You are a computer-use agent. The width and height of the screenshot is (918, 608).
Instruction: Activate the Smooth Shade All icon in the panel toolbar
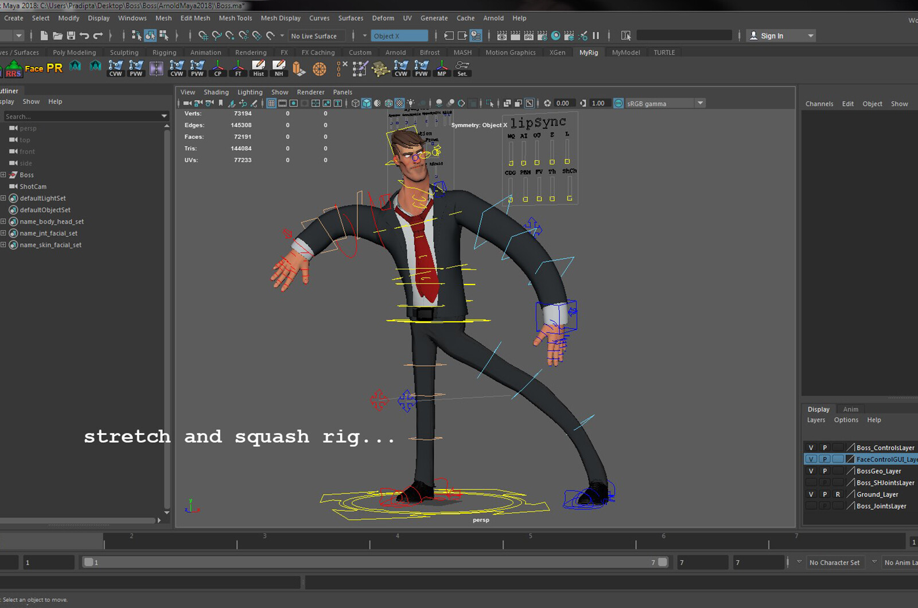pyautogui.click(x=367, y=103)
